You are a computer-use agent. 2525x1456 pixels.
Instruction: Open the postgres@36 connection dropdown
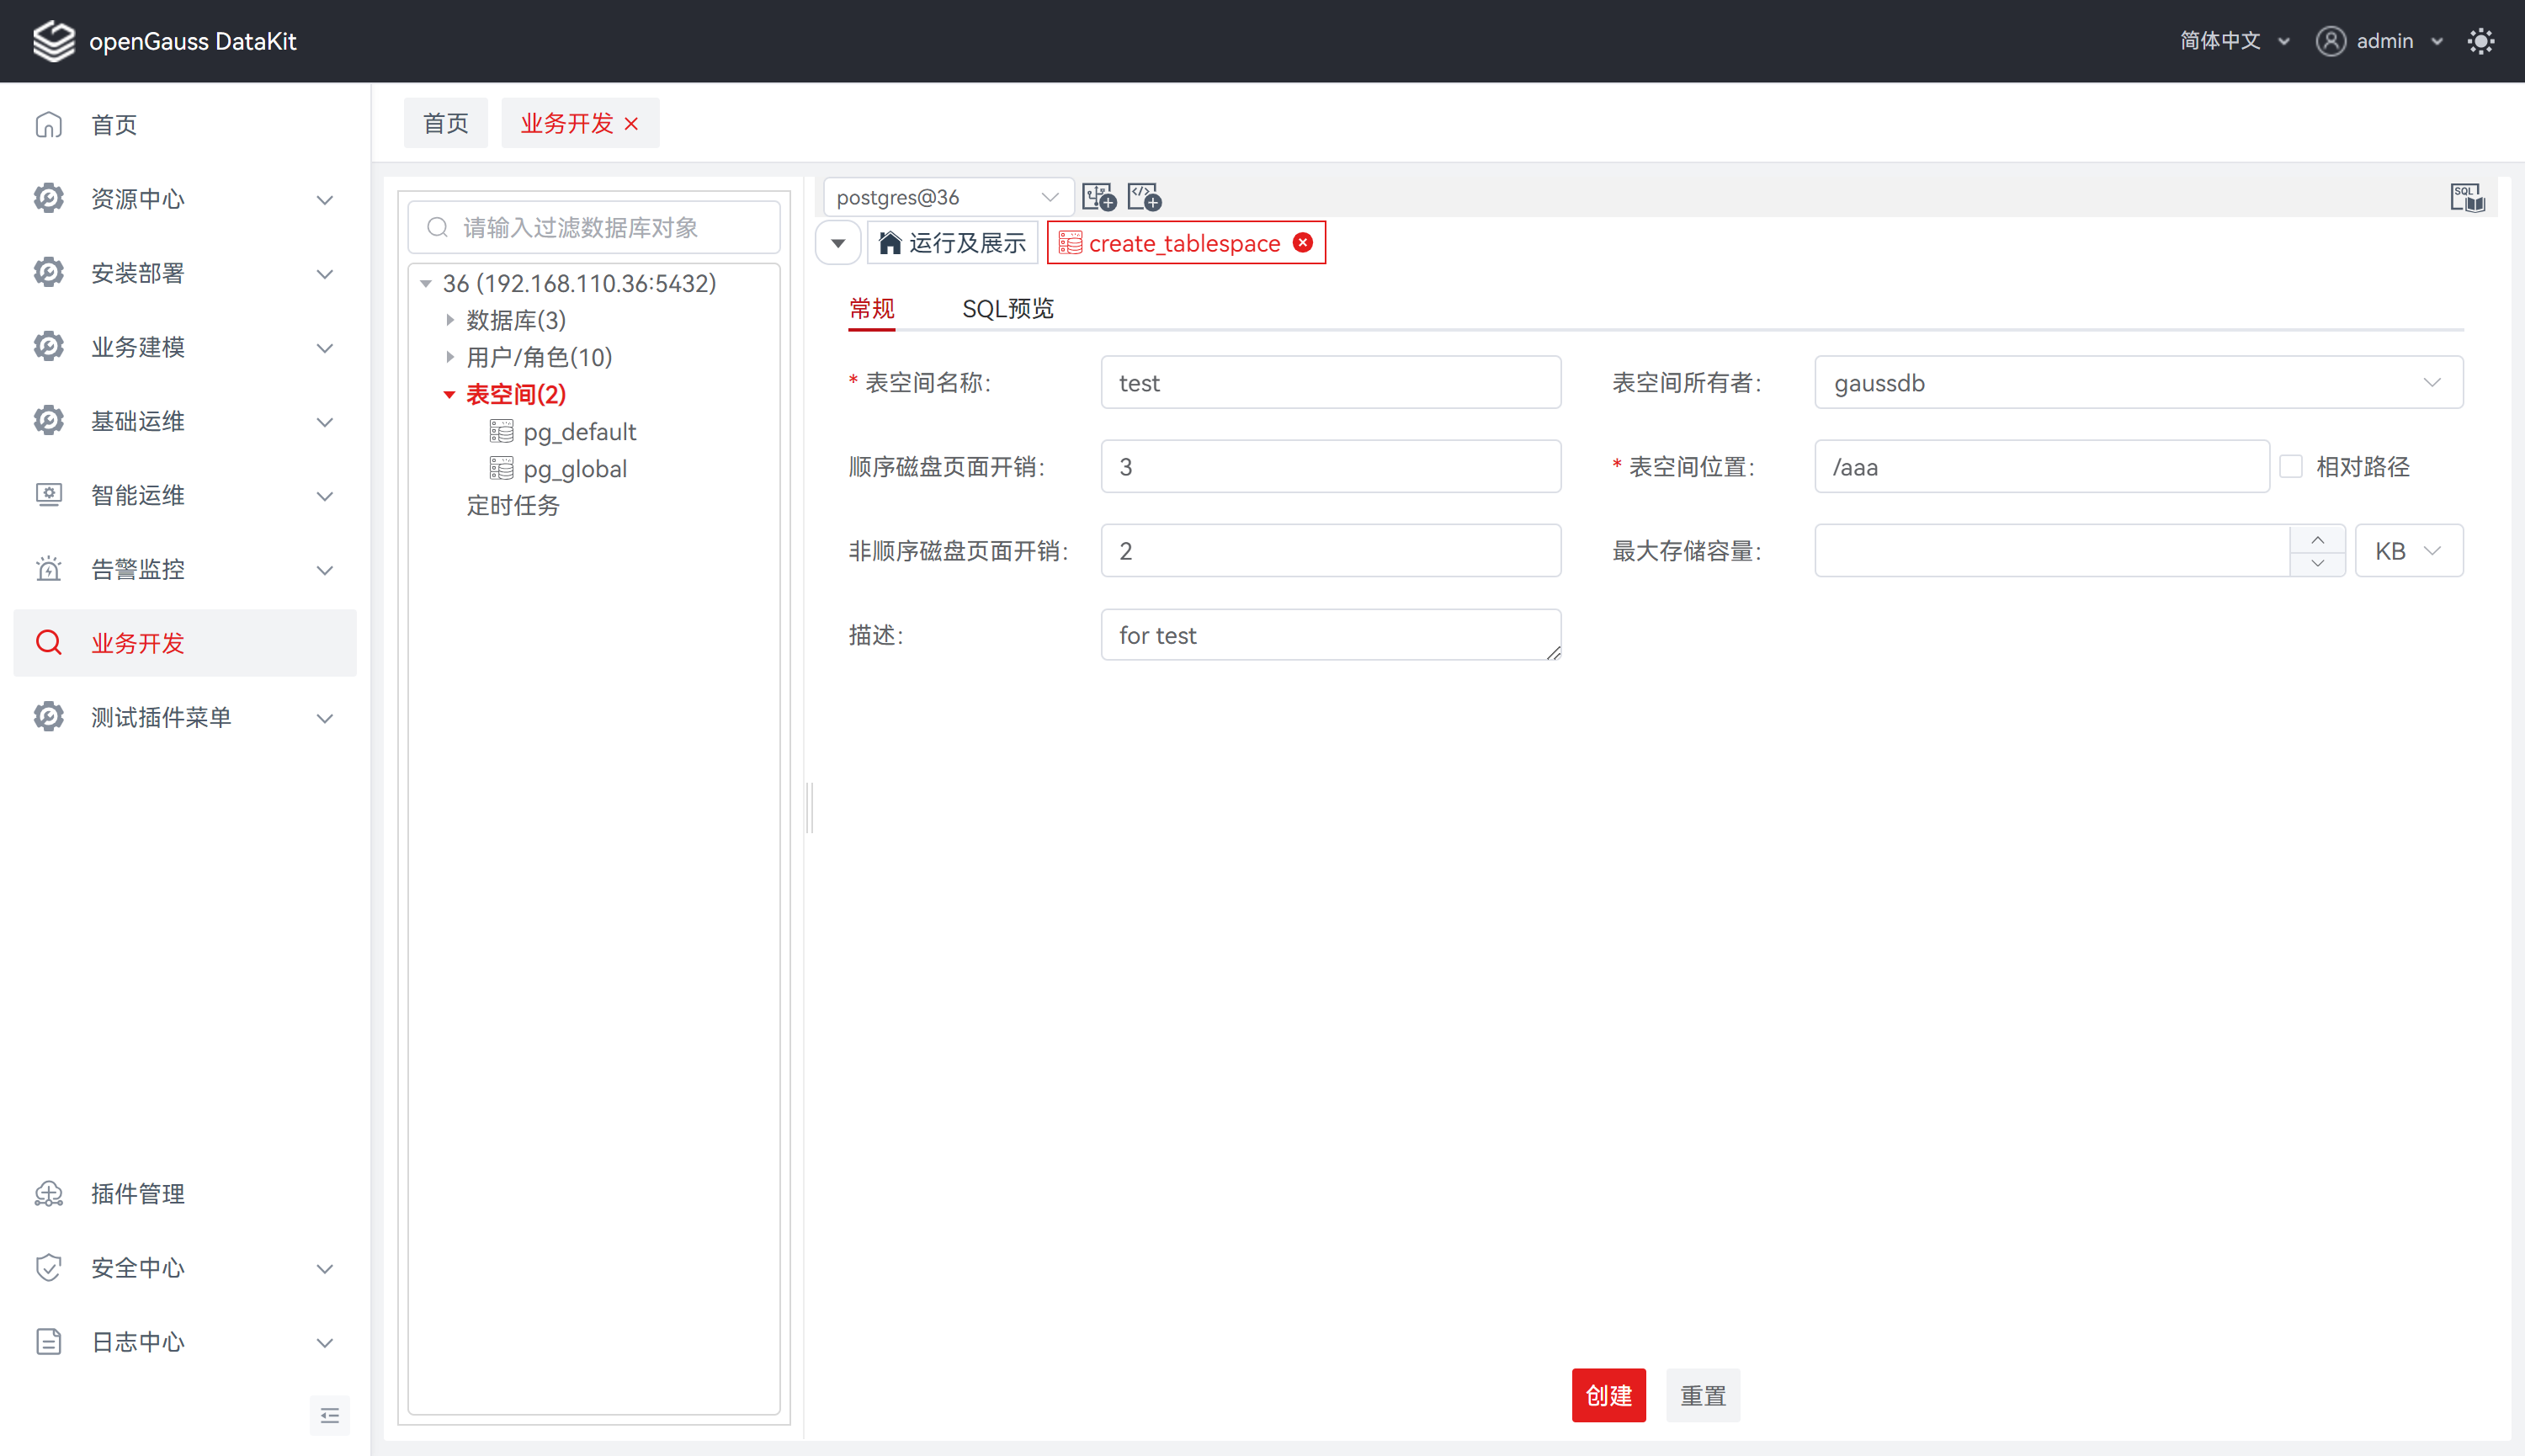click(x=948, y=197)
